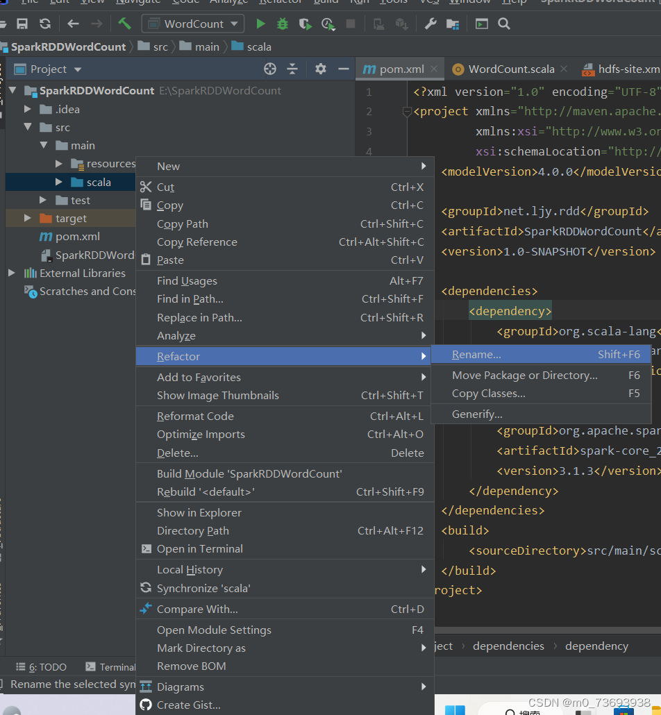The height and width of the screenshot is (715, 661).
Task: Collapse all with the Project panel icon
Action: click(292, 69)
